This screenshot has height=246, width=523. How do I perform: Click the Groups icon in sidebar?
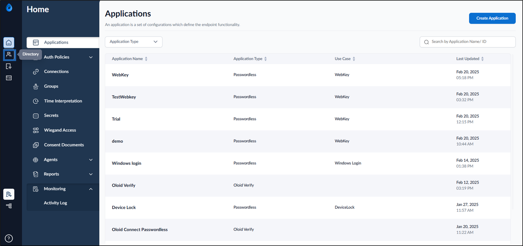point(36,86)
